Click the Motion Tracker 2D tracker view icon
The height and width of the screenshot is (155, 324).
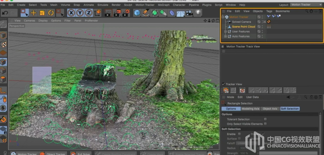pyautogui.click(x=226, y=90)
